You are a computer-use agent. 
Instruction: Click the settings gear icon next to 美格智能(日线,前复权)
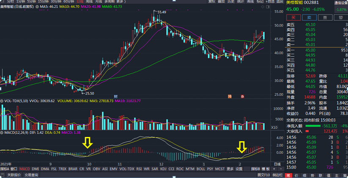(x=37, y=7)
